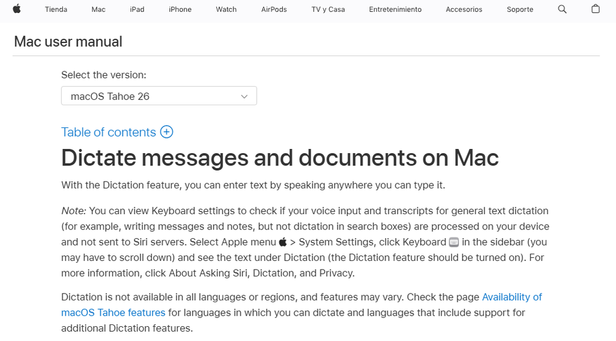616x341 pixels.
Task: Open TV y Casa nav item
Action: (328, 9)
